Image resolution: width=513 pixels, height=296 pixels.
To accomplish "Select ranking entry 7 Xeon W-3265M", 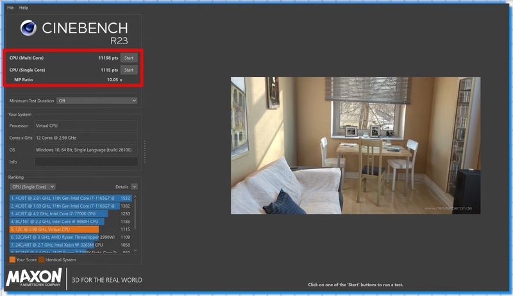I will (x=71, y=245).
